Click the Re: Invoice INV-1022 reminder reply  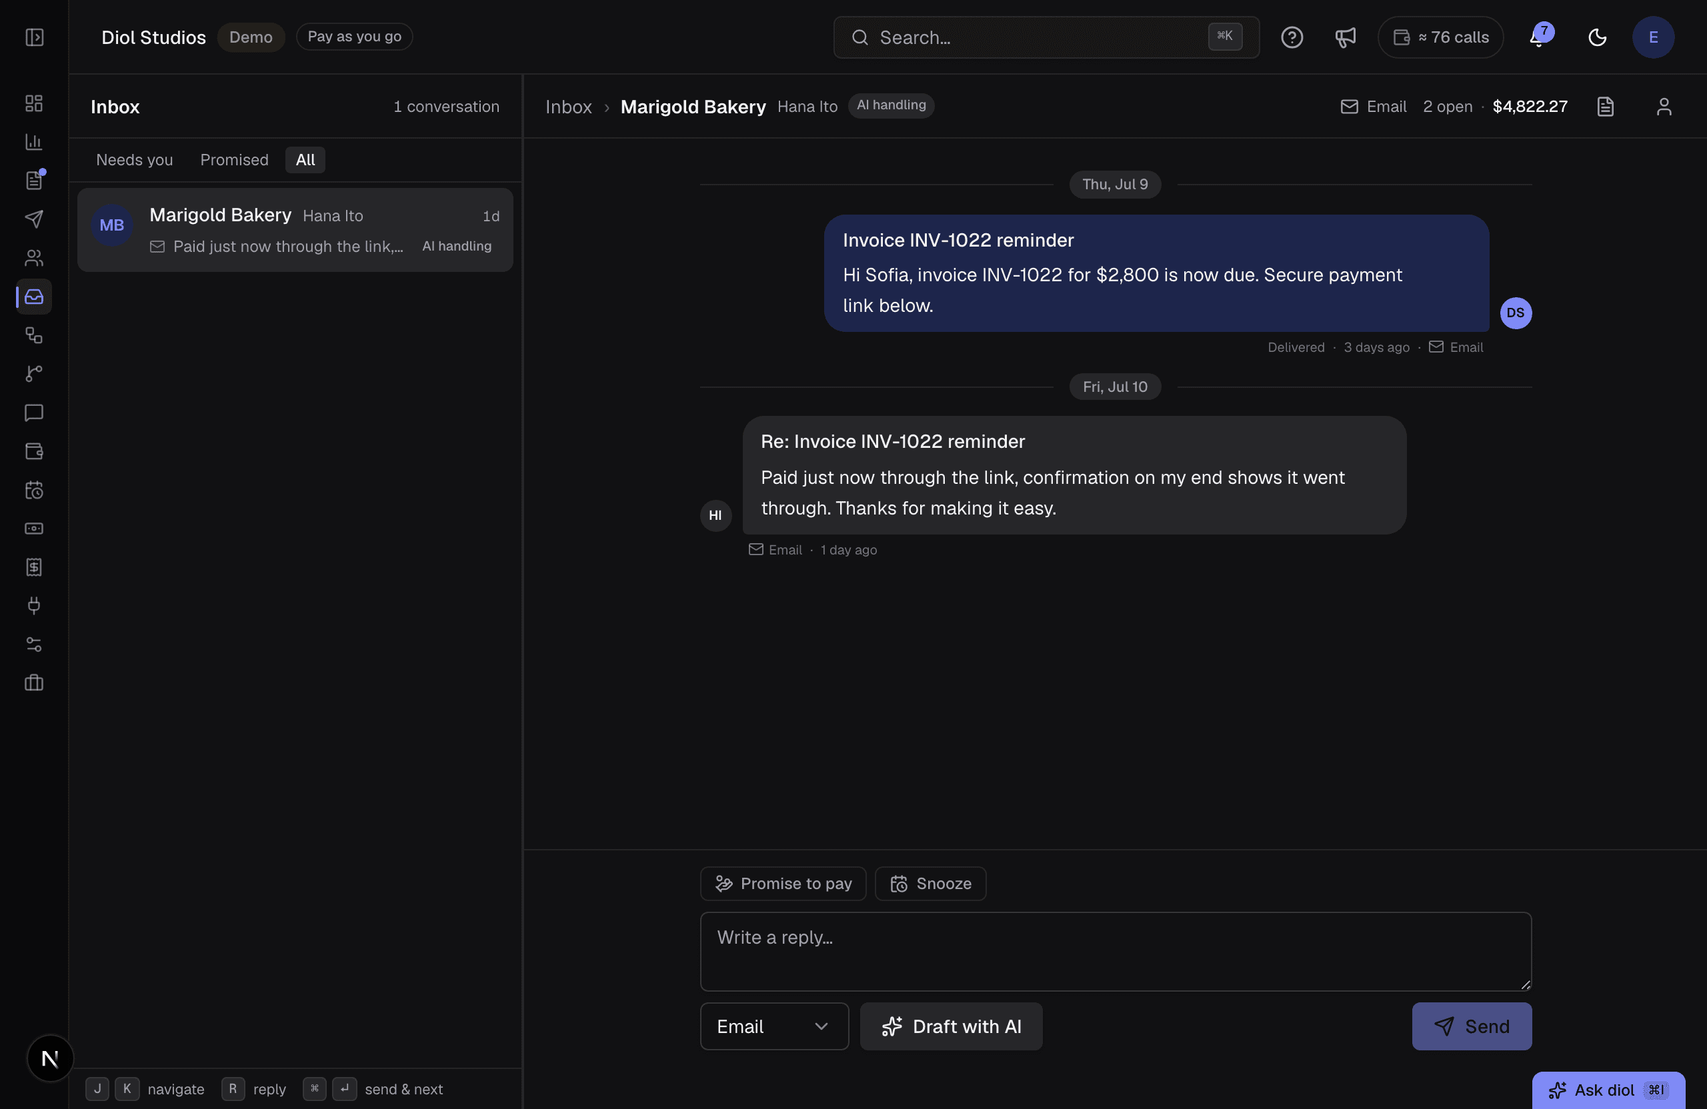click(x=1074, y=475)
